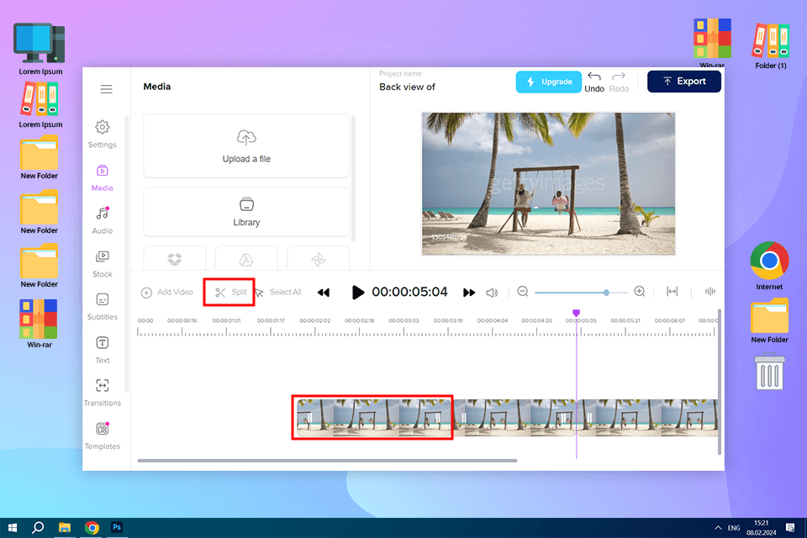Screen dimensions: 807x538
Task: Select the Lorem Ipsum computer desktop icon
Action: coord(40,49)
